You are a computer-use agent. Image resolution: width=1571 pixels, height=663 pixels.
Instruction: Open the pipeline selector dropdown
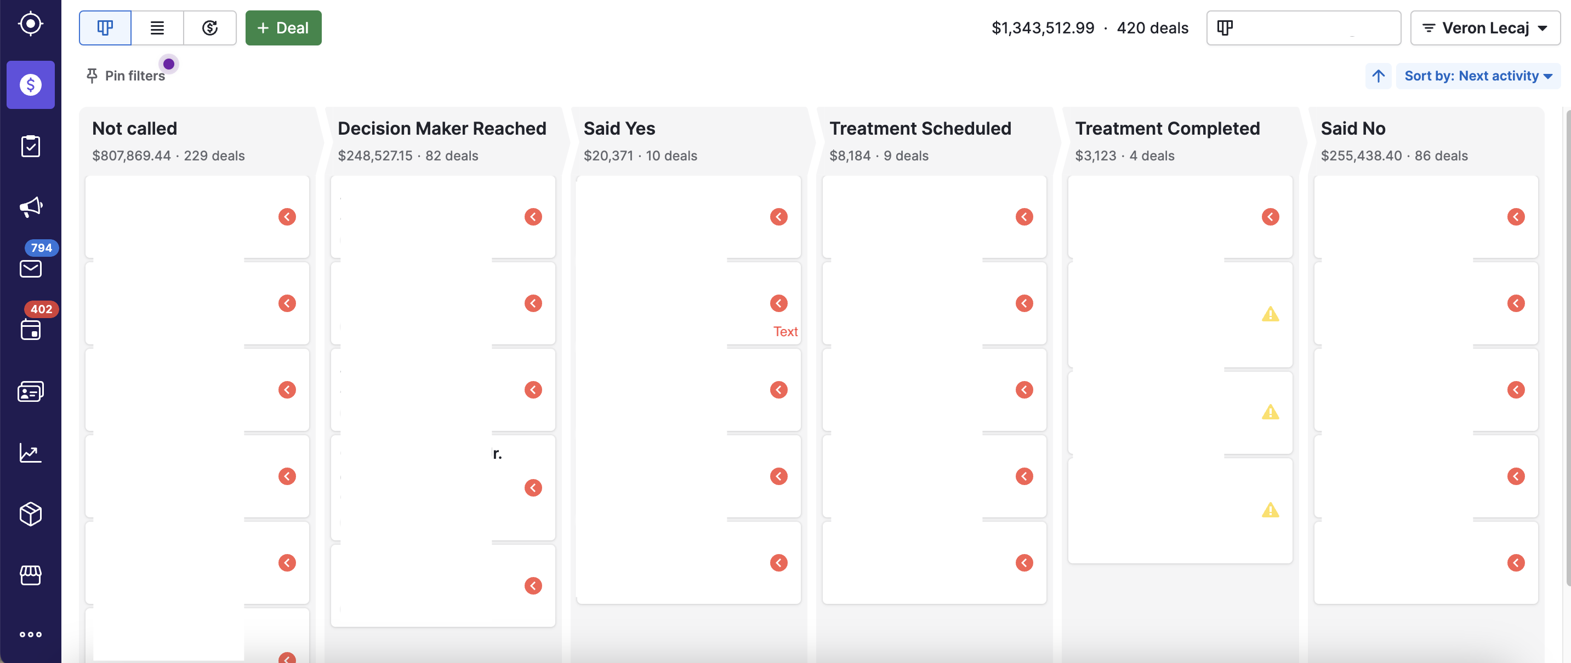[1302, 28]
